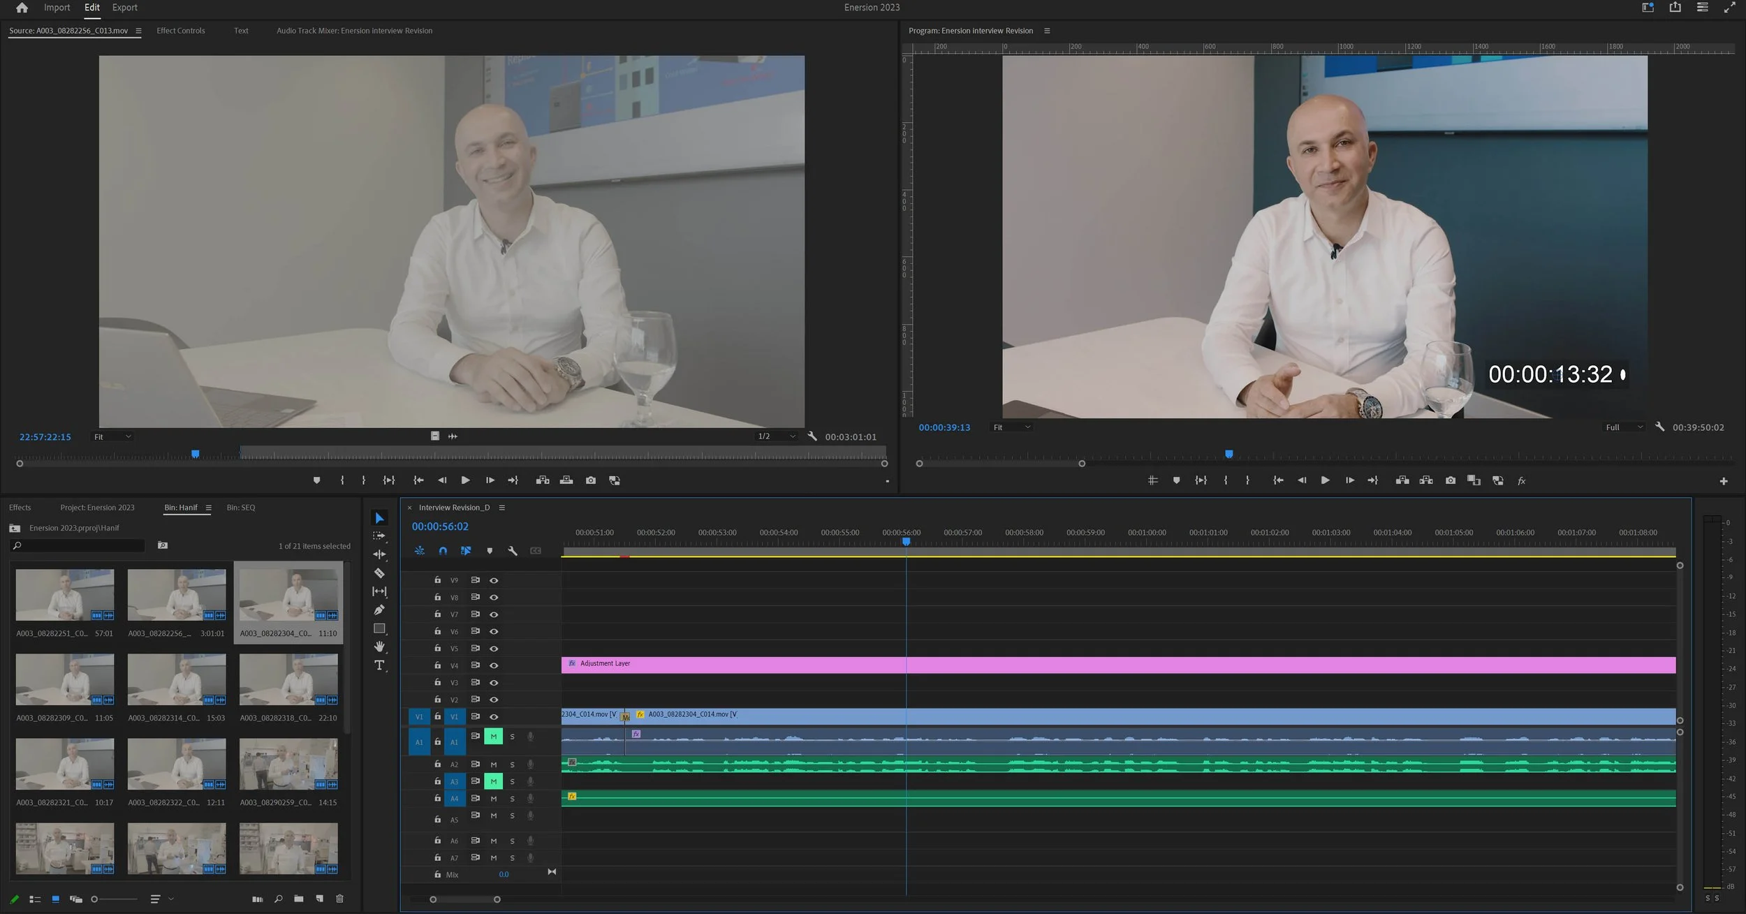The width and height of the screenshot is (1746, 914).
Task: Select the Pen tool
Action: point(379,610)
